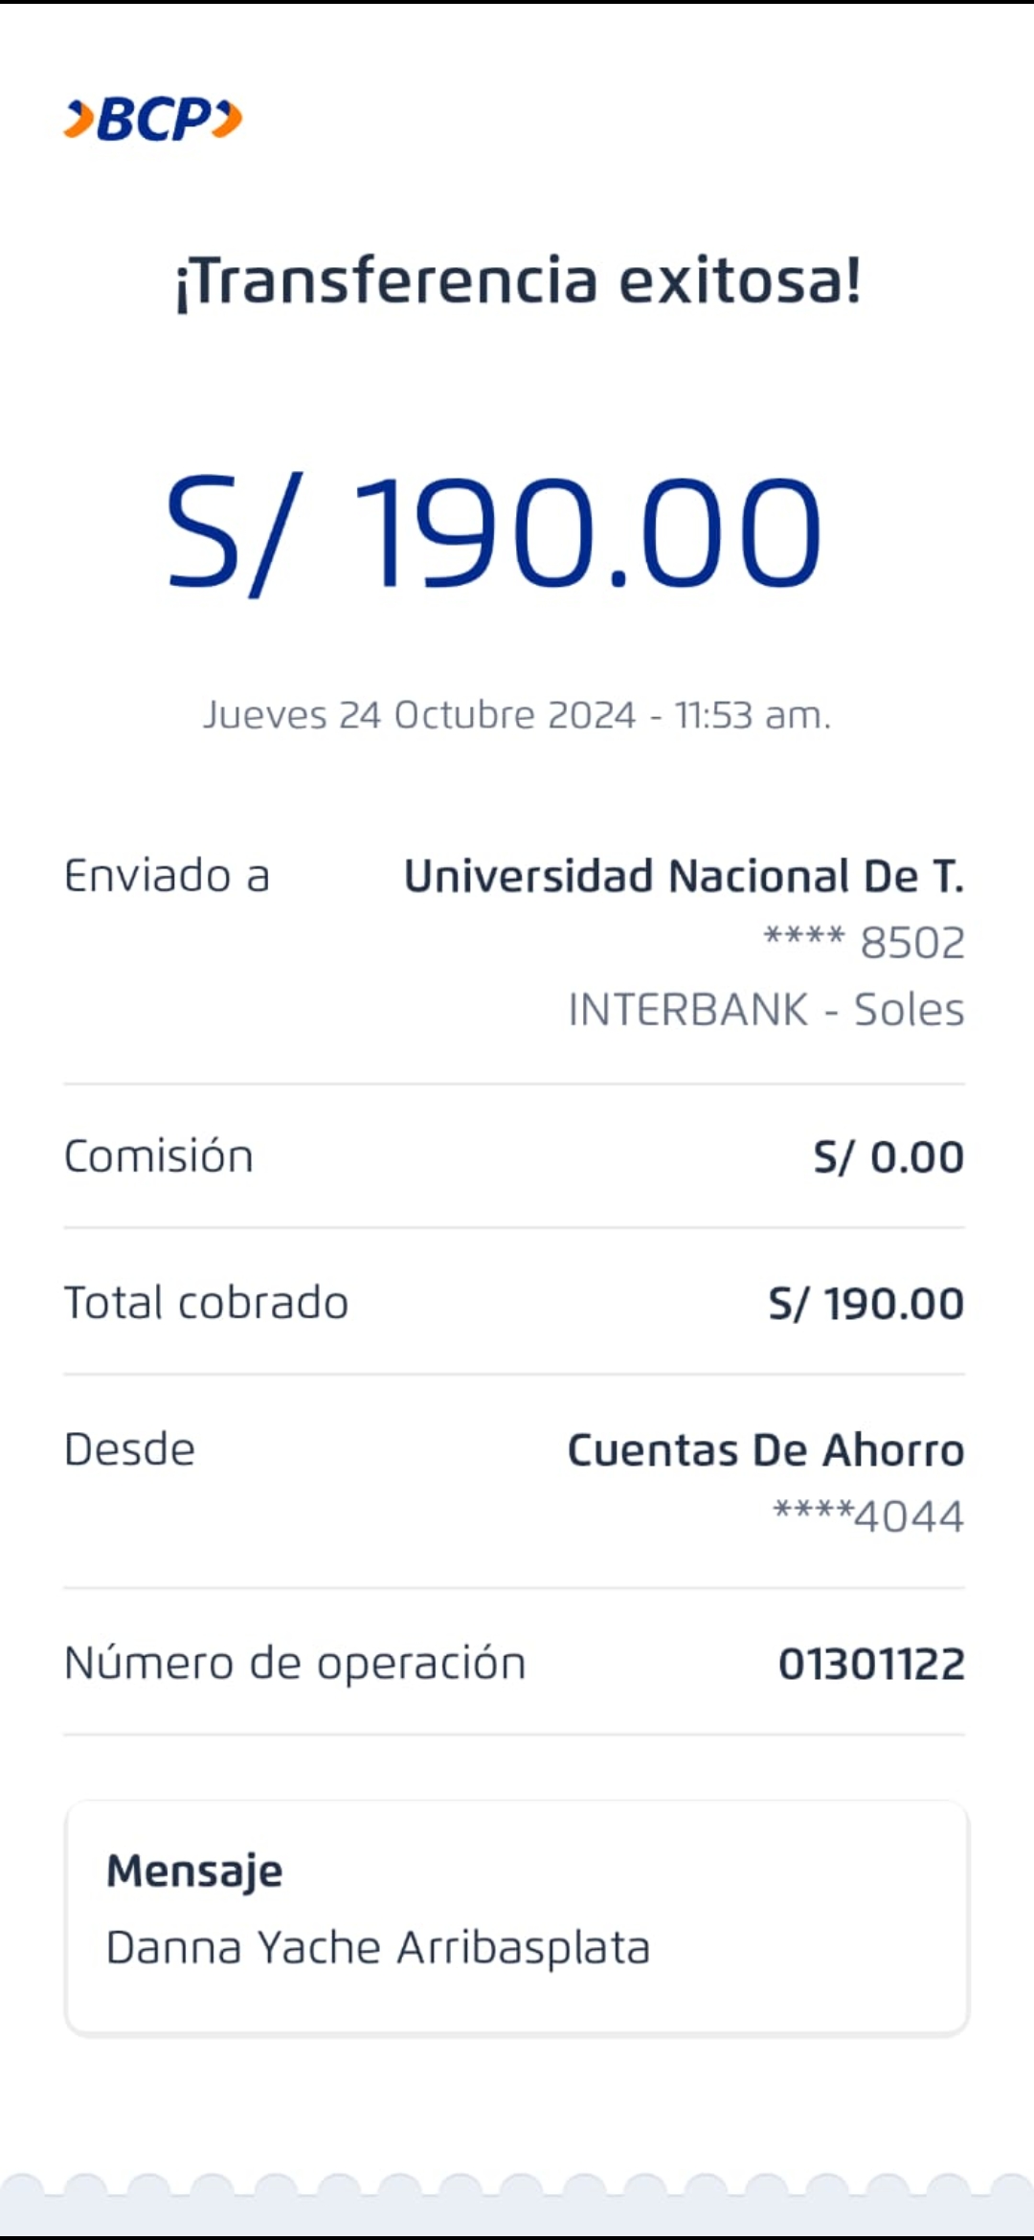Tap the Desde label
Image resolution: width=1034 pixels, height=2240 pixels.
[129, 1449]
